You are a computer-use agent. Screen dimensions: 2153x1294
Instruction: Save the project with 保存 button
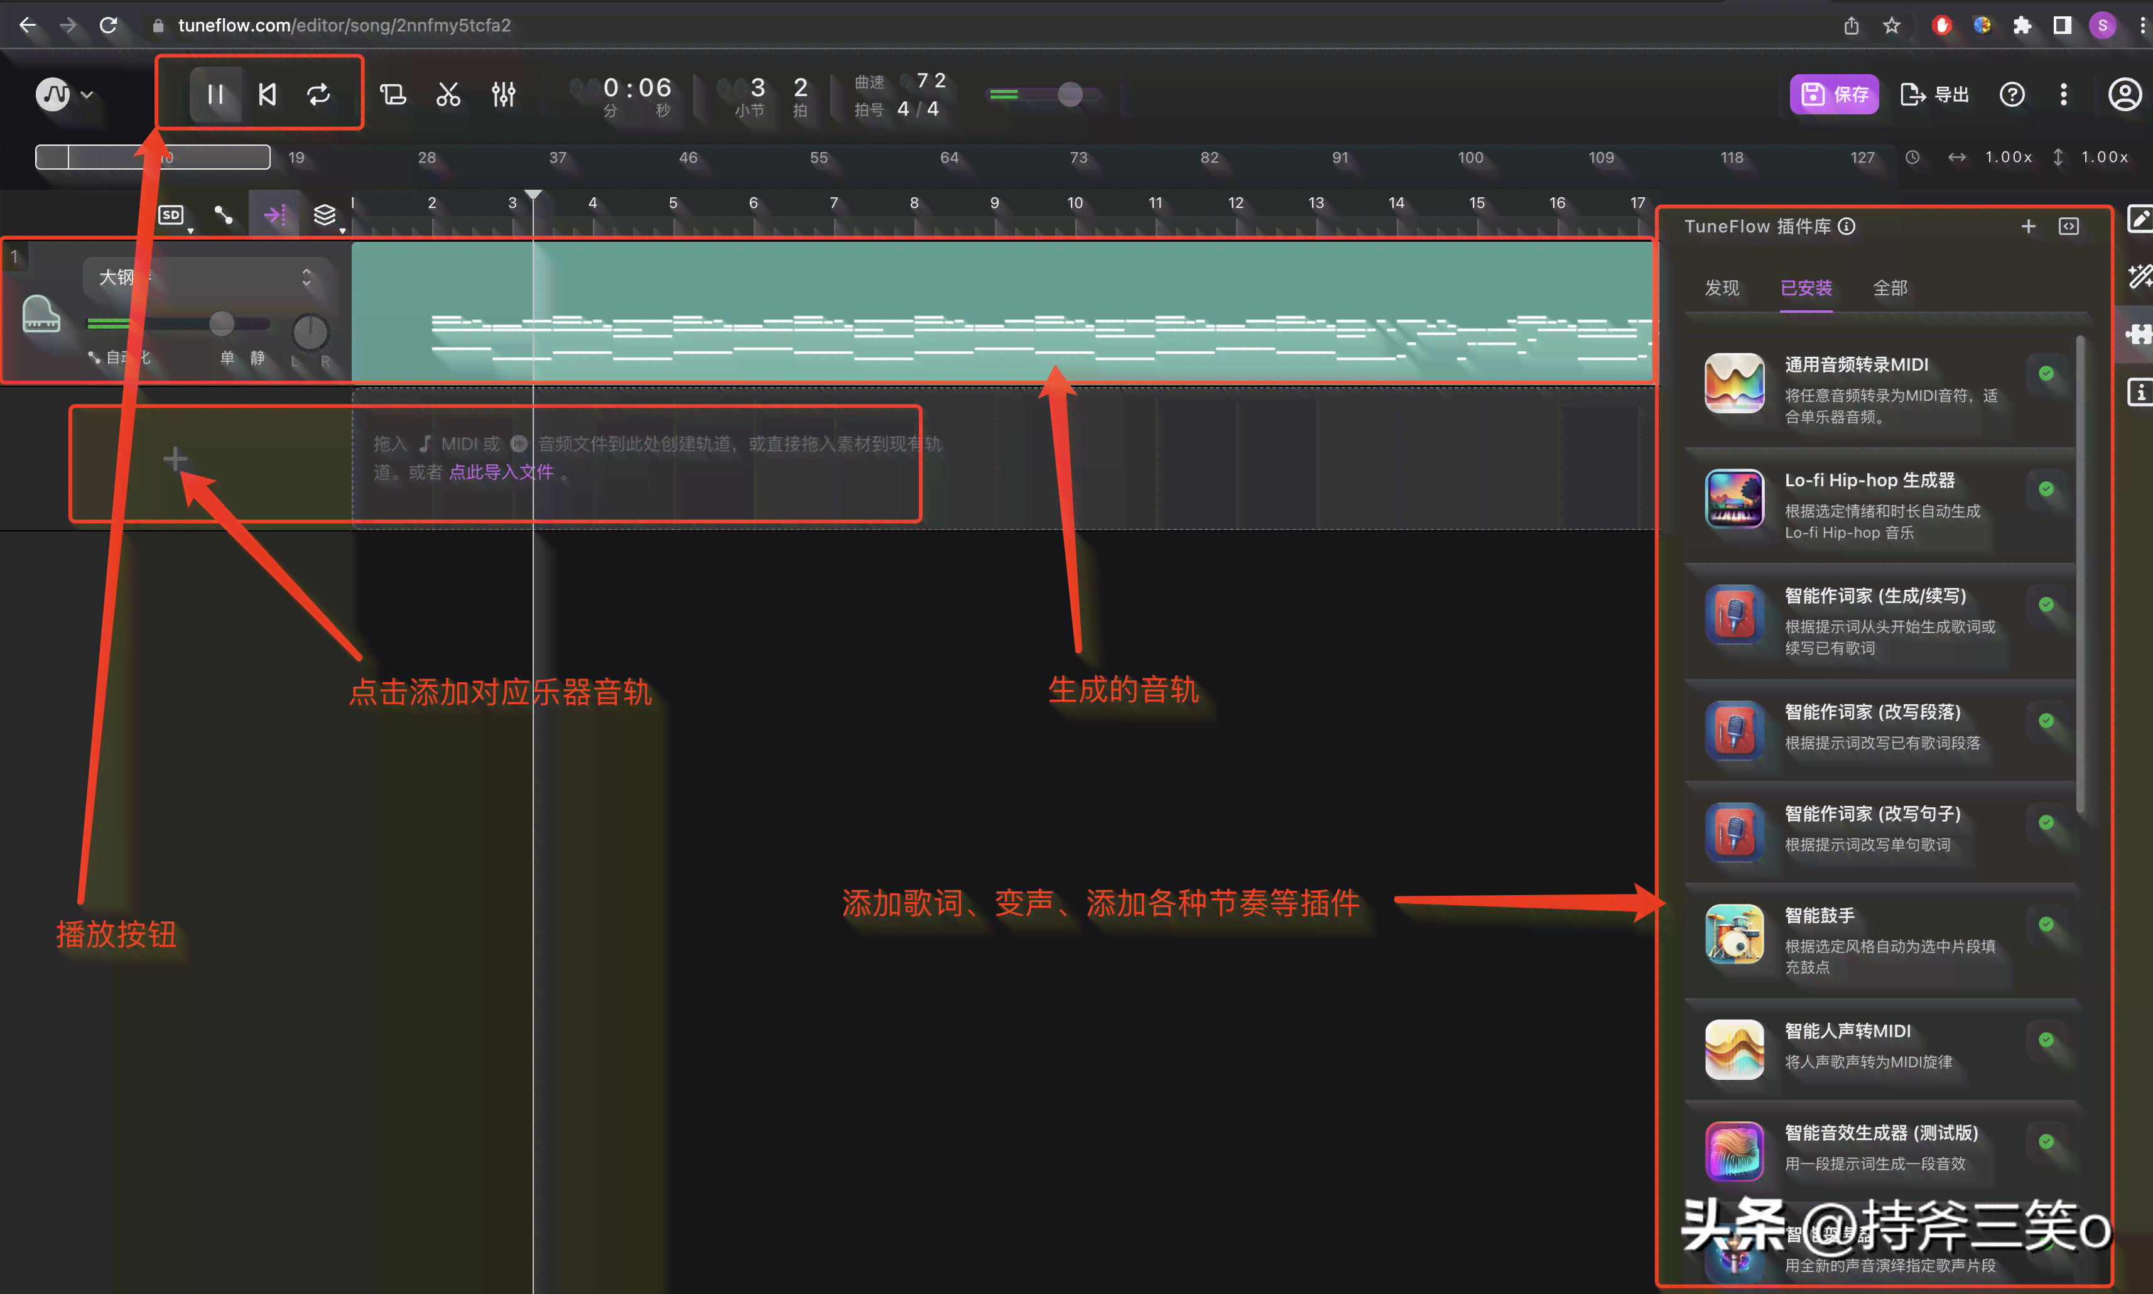click(x=1834, y=94)
